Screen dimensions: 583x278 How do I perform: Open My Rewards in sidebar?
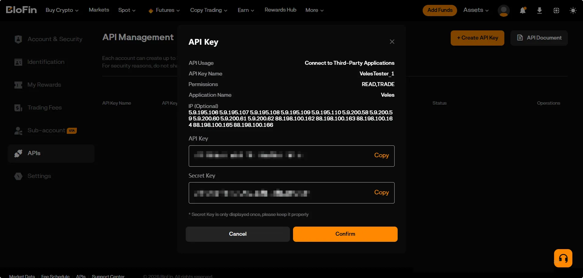click(44, 85)
